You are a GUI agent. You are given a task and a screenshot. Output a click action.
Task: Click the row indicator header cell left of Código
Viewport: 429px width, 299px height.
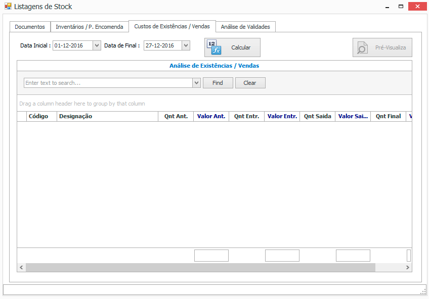tap(22, 116)
